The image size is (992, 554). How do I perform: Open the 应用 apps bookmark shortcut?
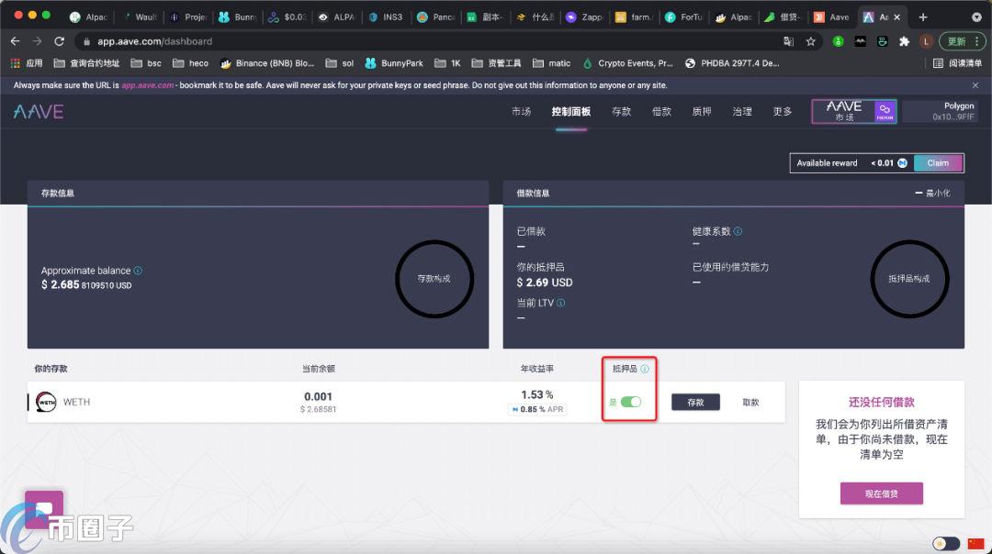tap(27, 63)
